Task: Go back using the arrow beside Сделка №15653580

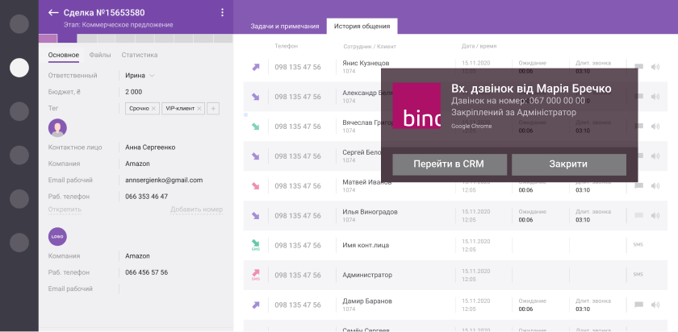Action: click(x=53, y=13)
